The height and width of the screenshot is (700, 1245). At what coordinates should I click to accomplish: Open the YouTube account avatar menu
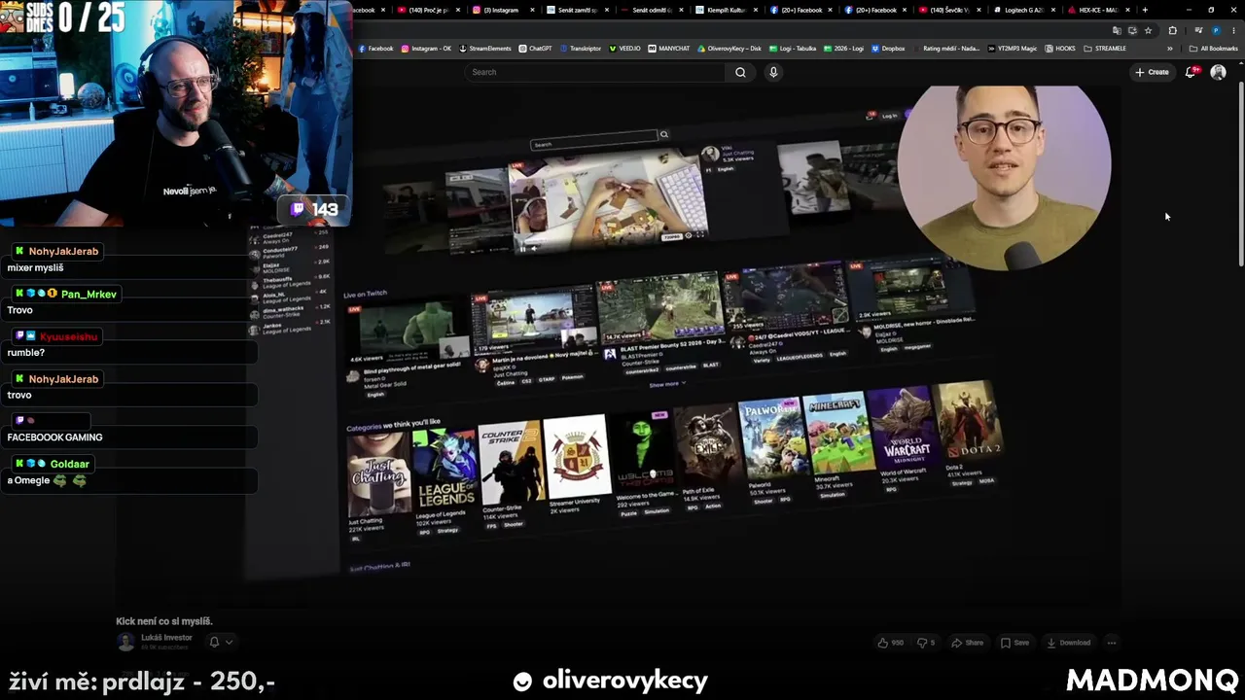point(1218,72)
